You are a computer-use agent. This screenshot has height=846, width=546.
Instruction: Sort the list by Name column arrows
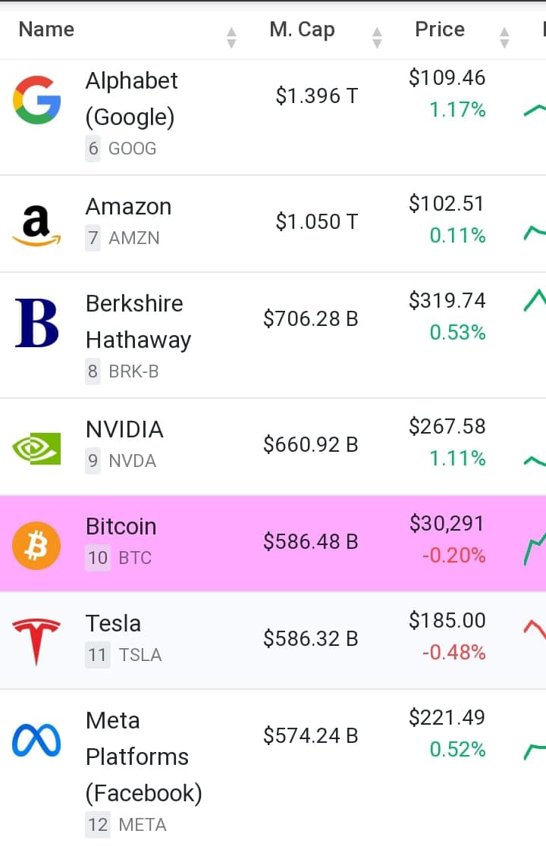pos(231,37)
